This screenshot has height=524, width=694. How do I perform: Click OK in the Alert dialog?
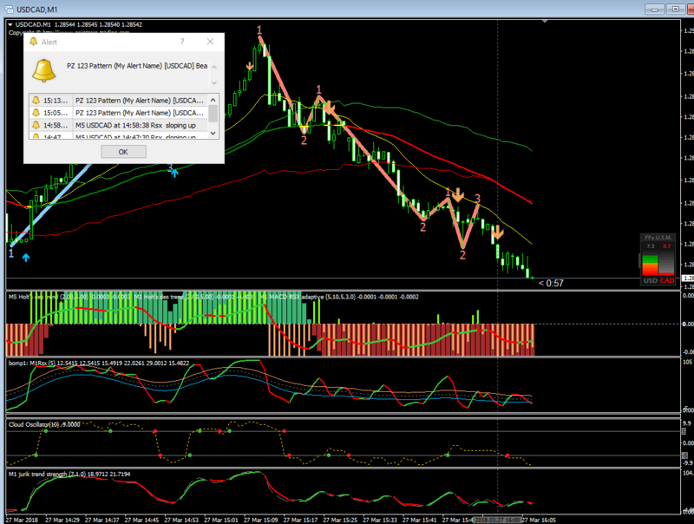(122, 152)
